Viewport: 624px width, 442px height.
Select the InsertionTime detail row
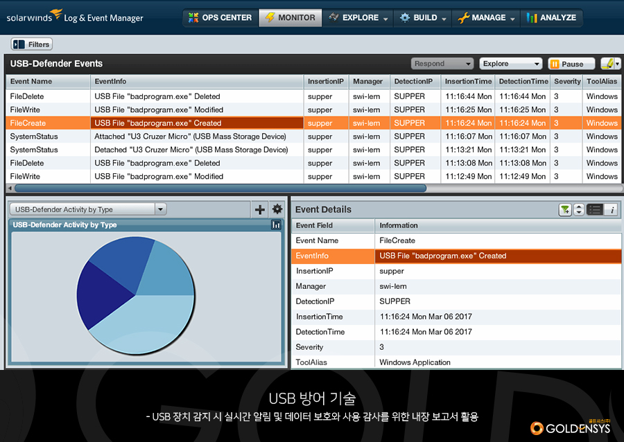pos(456,317)
